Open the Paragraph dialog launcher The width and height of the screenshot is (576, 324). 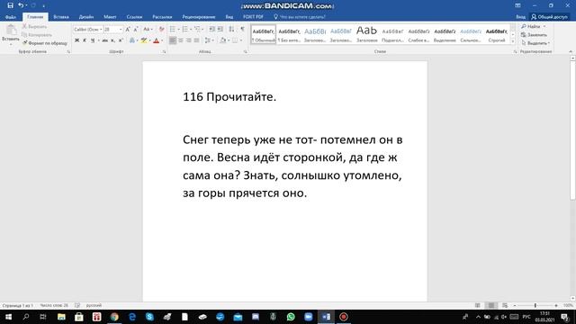pos(246,52)
